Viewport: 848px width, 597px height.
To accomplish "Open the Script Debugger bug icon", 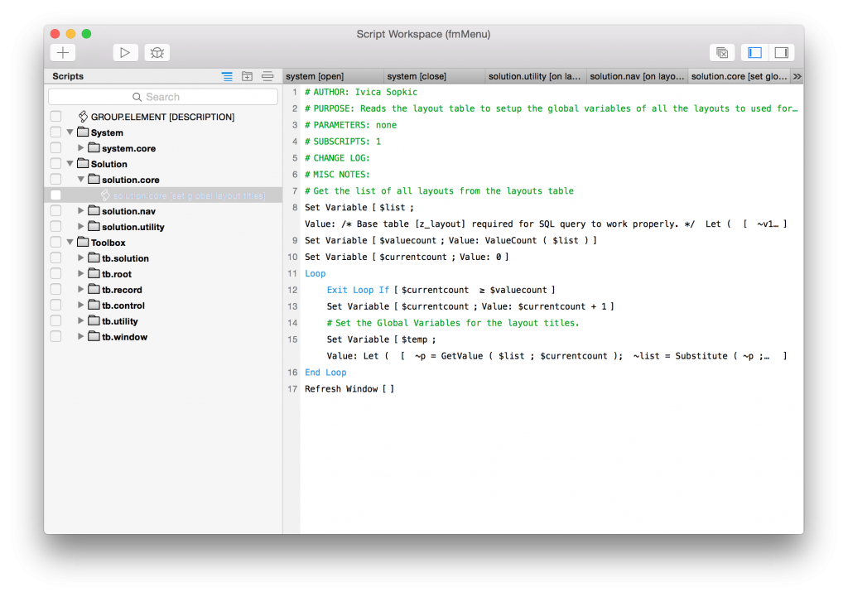I will [157, 51].
